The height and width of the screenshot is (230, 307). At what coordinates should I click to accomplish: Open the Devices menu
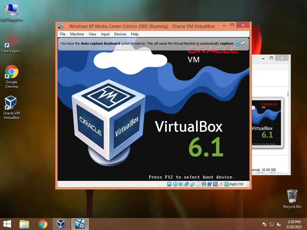pyautogui.click(x=120, y=34)
